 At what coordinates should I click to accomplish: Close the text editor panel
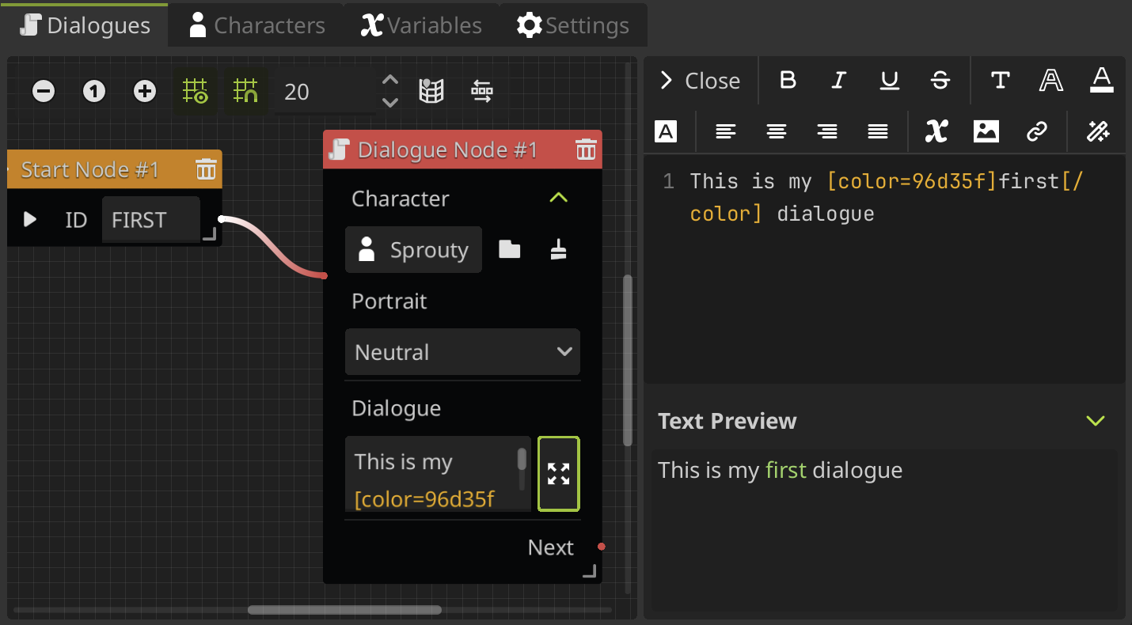[700, 81]
